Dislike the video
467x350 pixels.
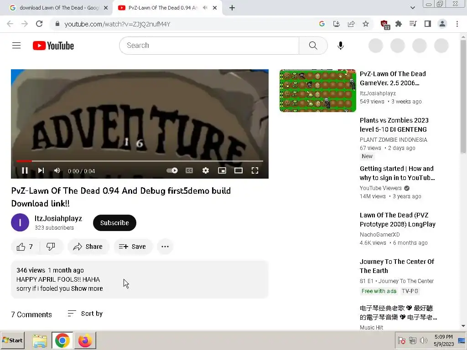[51, 247]
